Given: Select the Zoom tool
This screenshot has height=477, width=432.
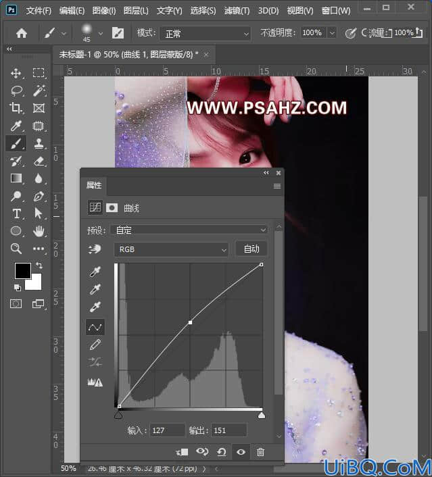Looking at the screenshot, I should [x=16, y=249].
